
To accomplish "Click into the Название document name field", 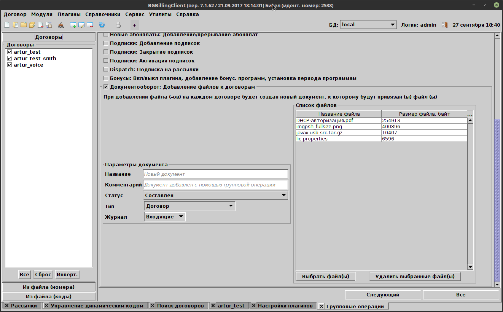I will pos(215,174).
